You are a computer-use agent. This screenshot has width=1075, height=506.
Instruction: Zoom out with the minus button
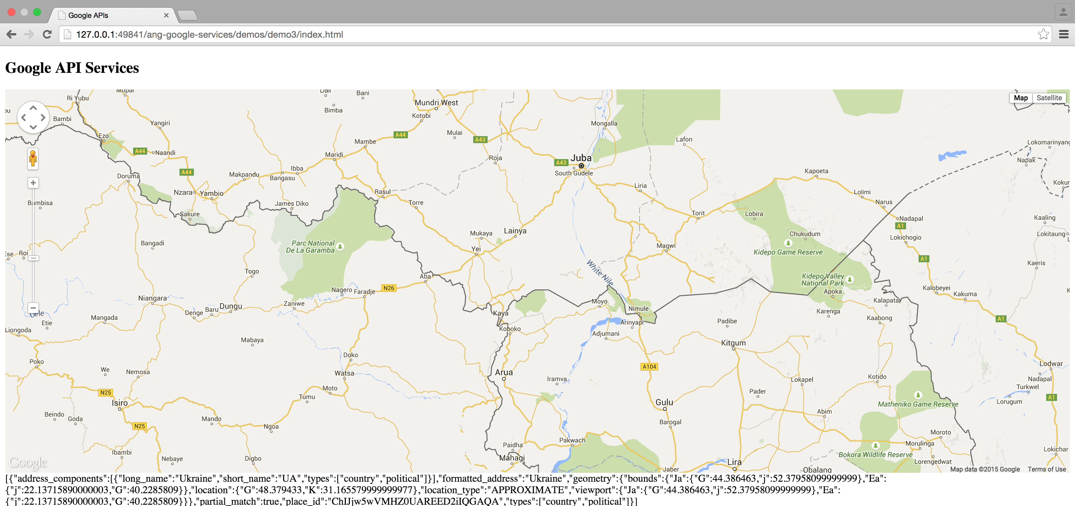click(33, 308)
